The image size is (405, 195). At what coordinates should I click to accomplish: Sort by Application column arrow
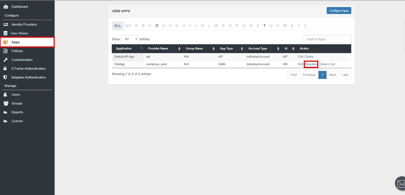[141, 48]
